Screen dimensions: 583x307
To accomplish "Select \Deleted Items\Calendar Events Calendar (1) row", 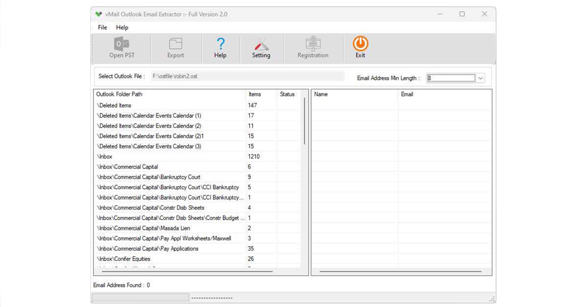I will [x=197, y=116].
